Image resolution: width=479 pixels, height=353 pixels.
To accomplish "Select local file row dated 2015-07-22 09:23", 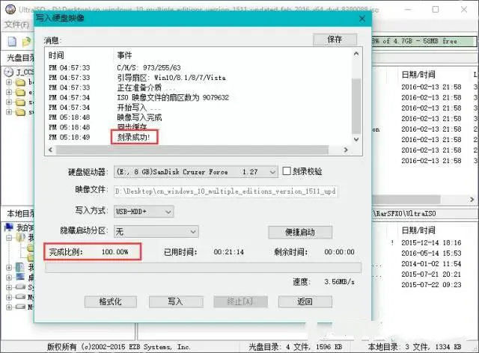I will tap(431, 285).
